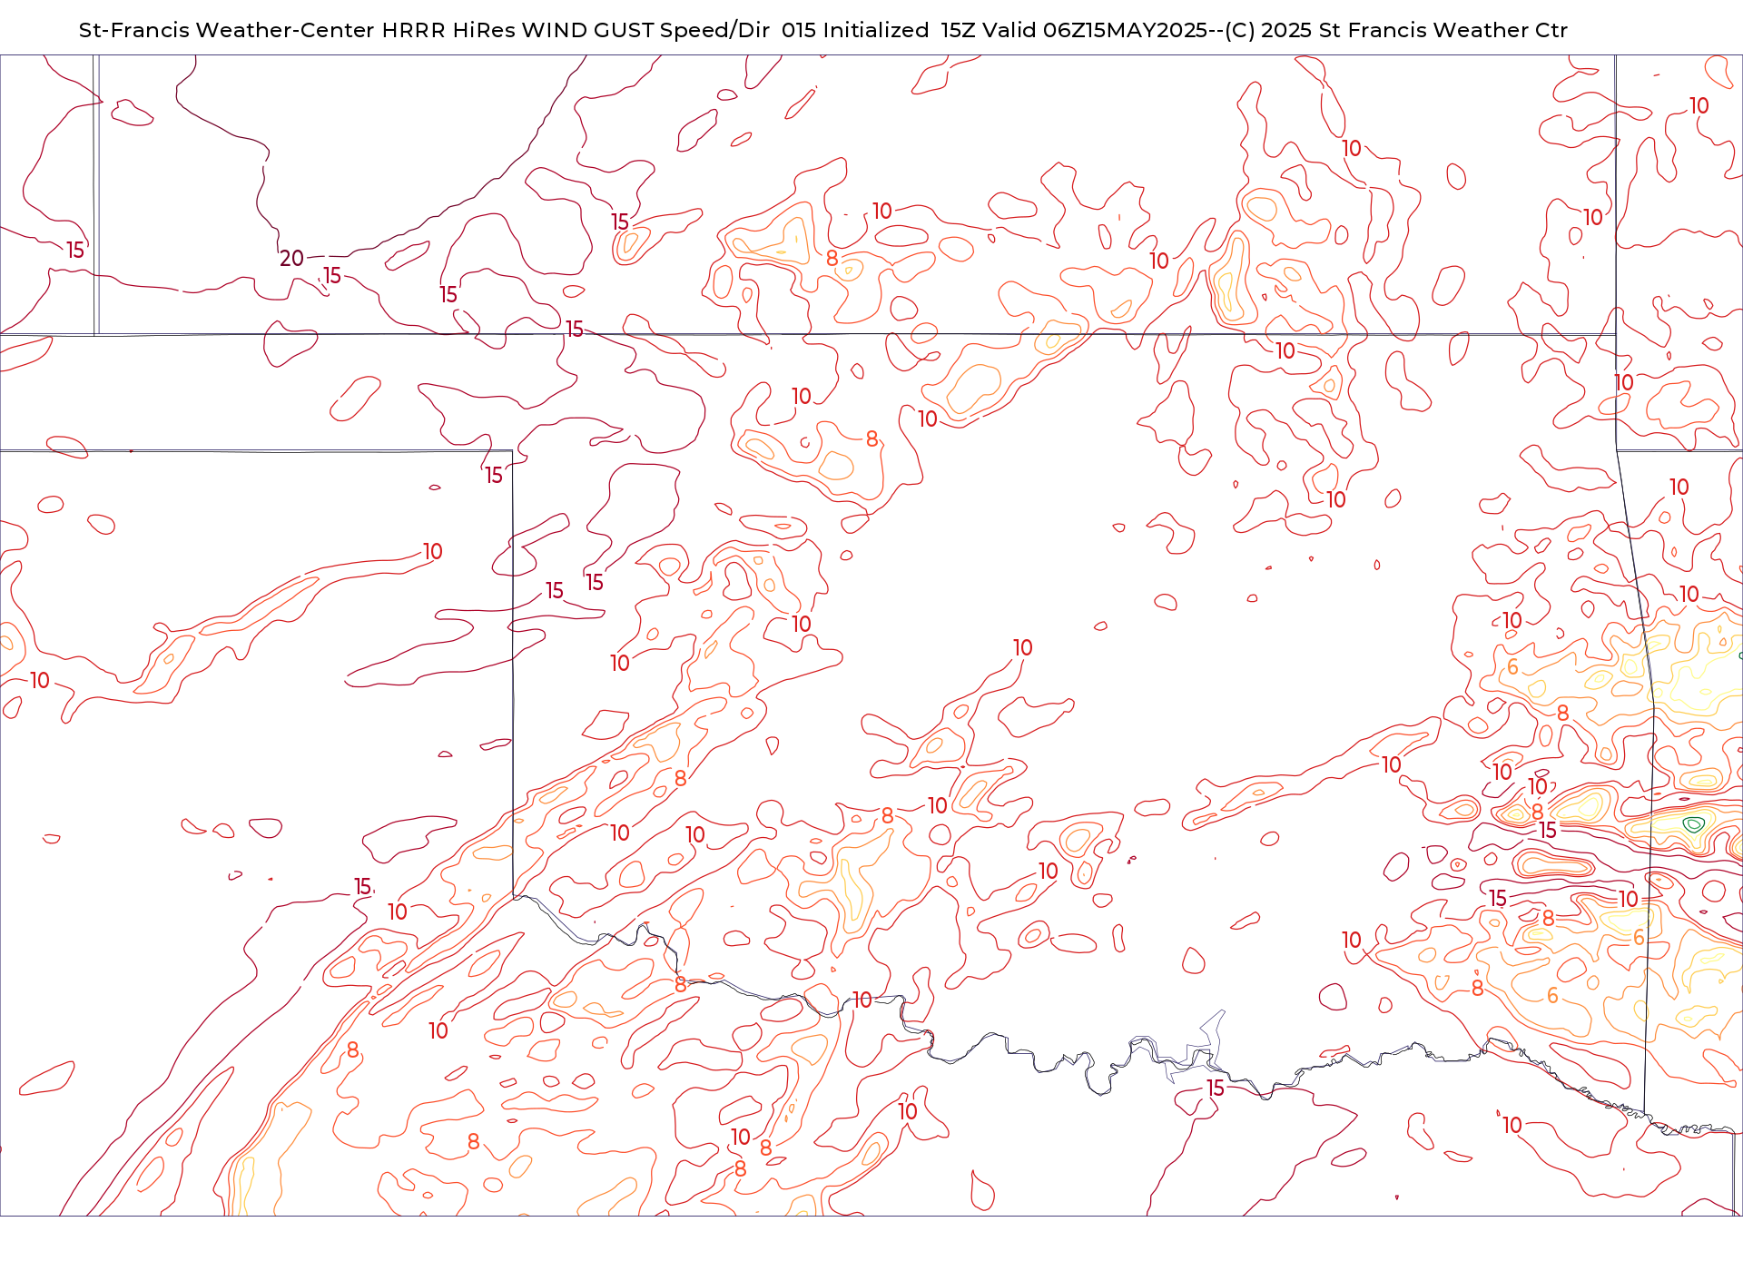1743x1271 pixels.
Task: Click the "St-Francis Weather-Center" title text
Action: point(226,30)
